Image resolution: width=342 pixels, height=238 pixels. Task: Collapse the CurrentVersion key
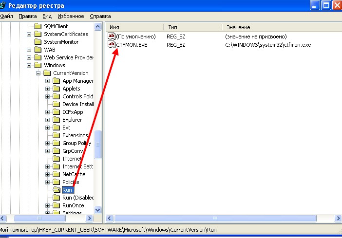point(38,73)
